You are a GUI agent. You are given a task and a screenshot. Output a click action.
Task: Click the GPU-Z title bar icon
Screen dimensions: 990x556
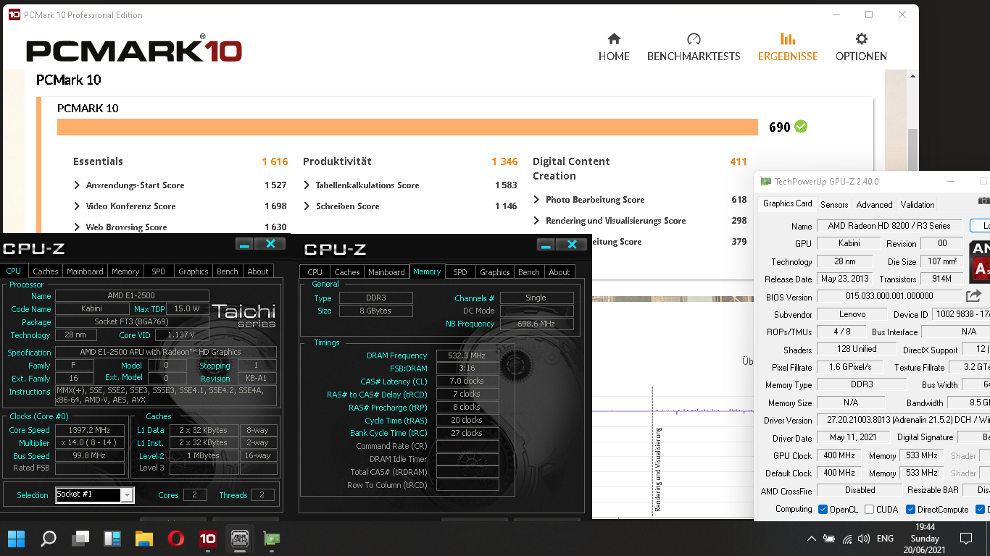[765, 182]
